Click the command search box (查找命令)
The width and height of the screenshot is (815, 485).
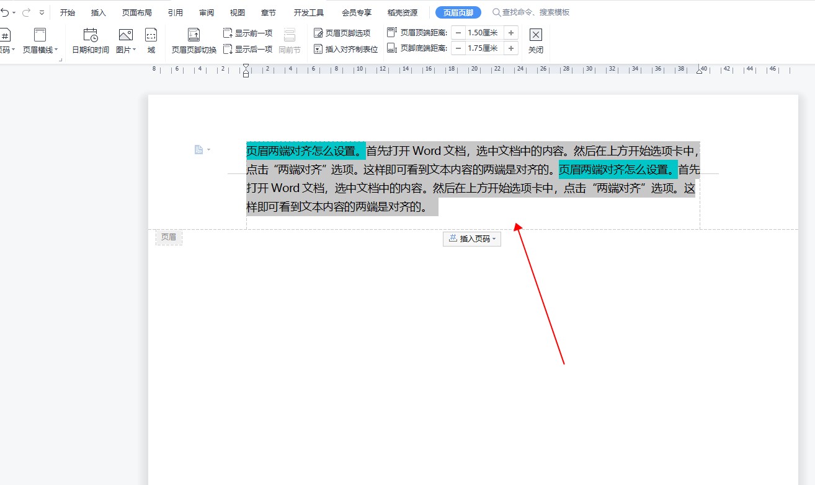(533, 12)
